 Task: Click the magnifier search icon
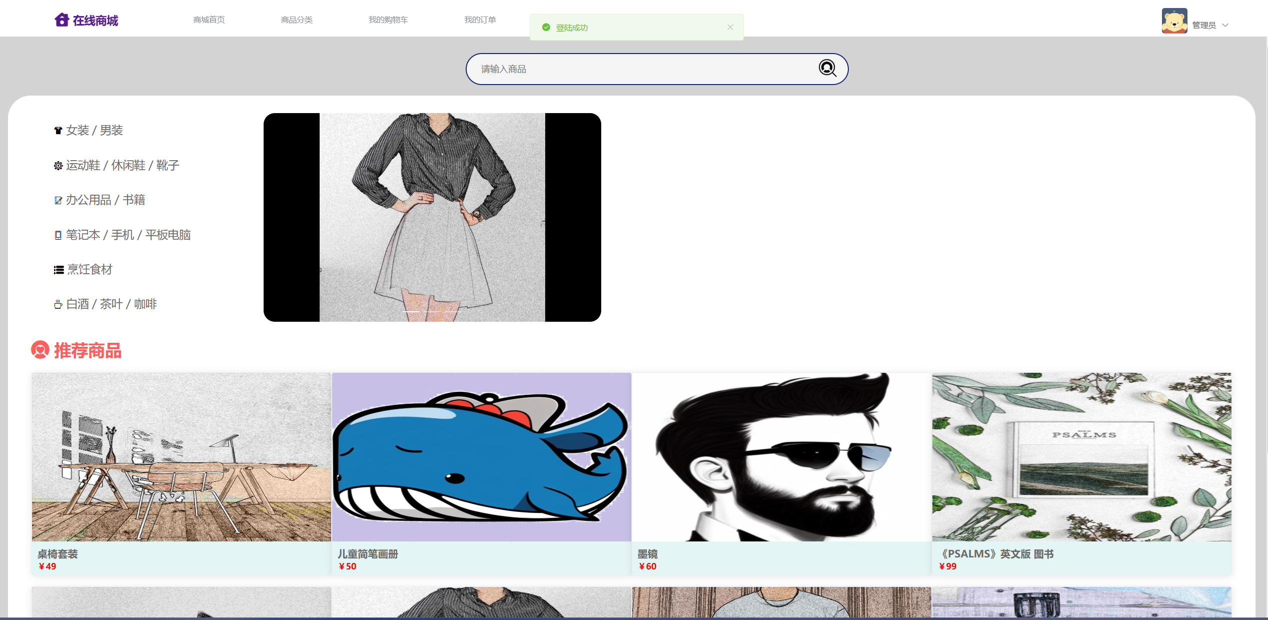click(x=827, y=68)
